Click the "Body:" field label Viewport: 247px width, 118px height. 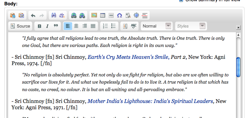11,4
